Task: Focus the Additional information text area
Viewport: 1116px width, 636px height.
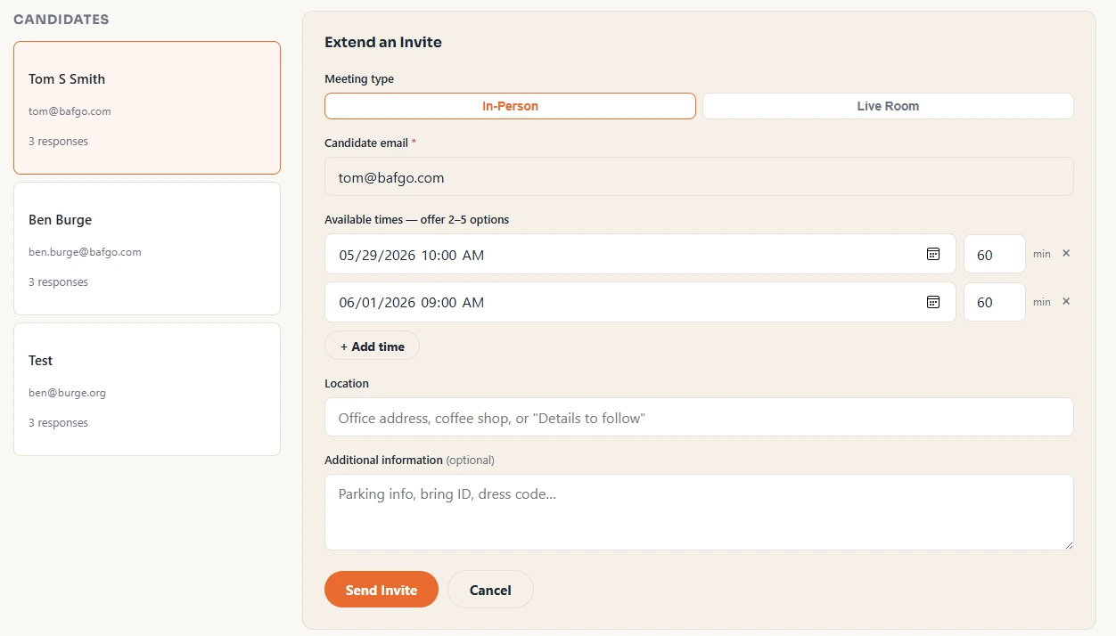Action: [x=699, y=512]
